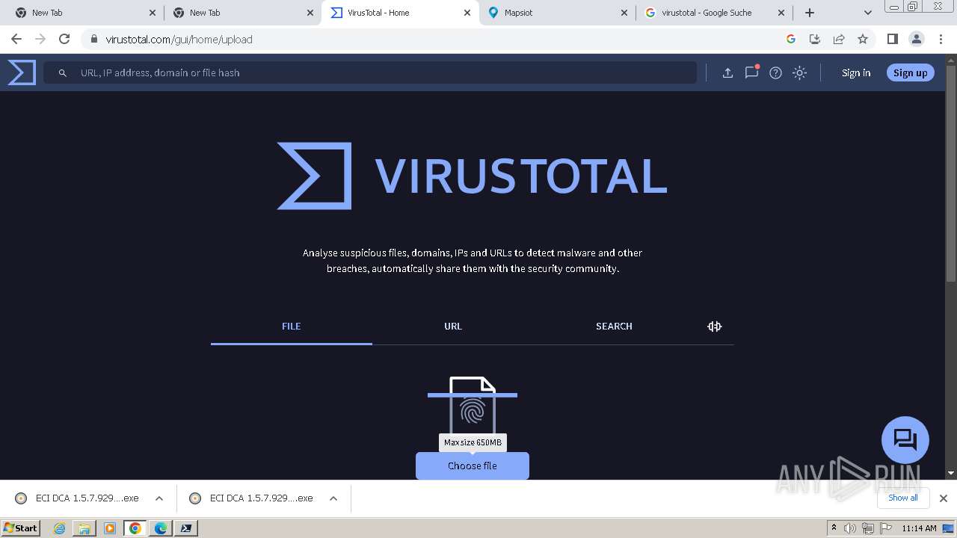Switch to the Mapsiot browser tab
This screenshot has width=957, height=538.
pyautogui.click(x=557, y=13)
